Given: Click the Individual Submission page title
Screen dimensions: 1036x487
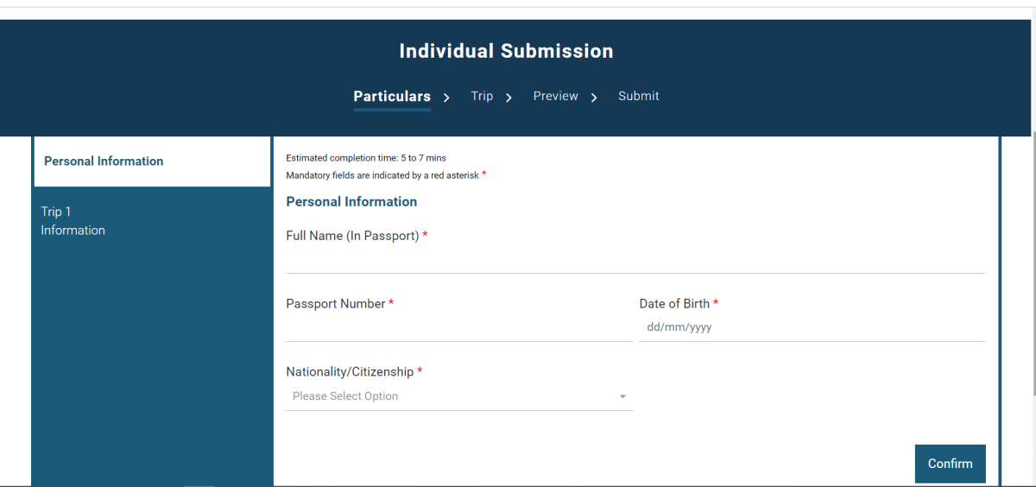Looking at the screenshot, I should (506, 51).
